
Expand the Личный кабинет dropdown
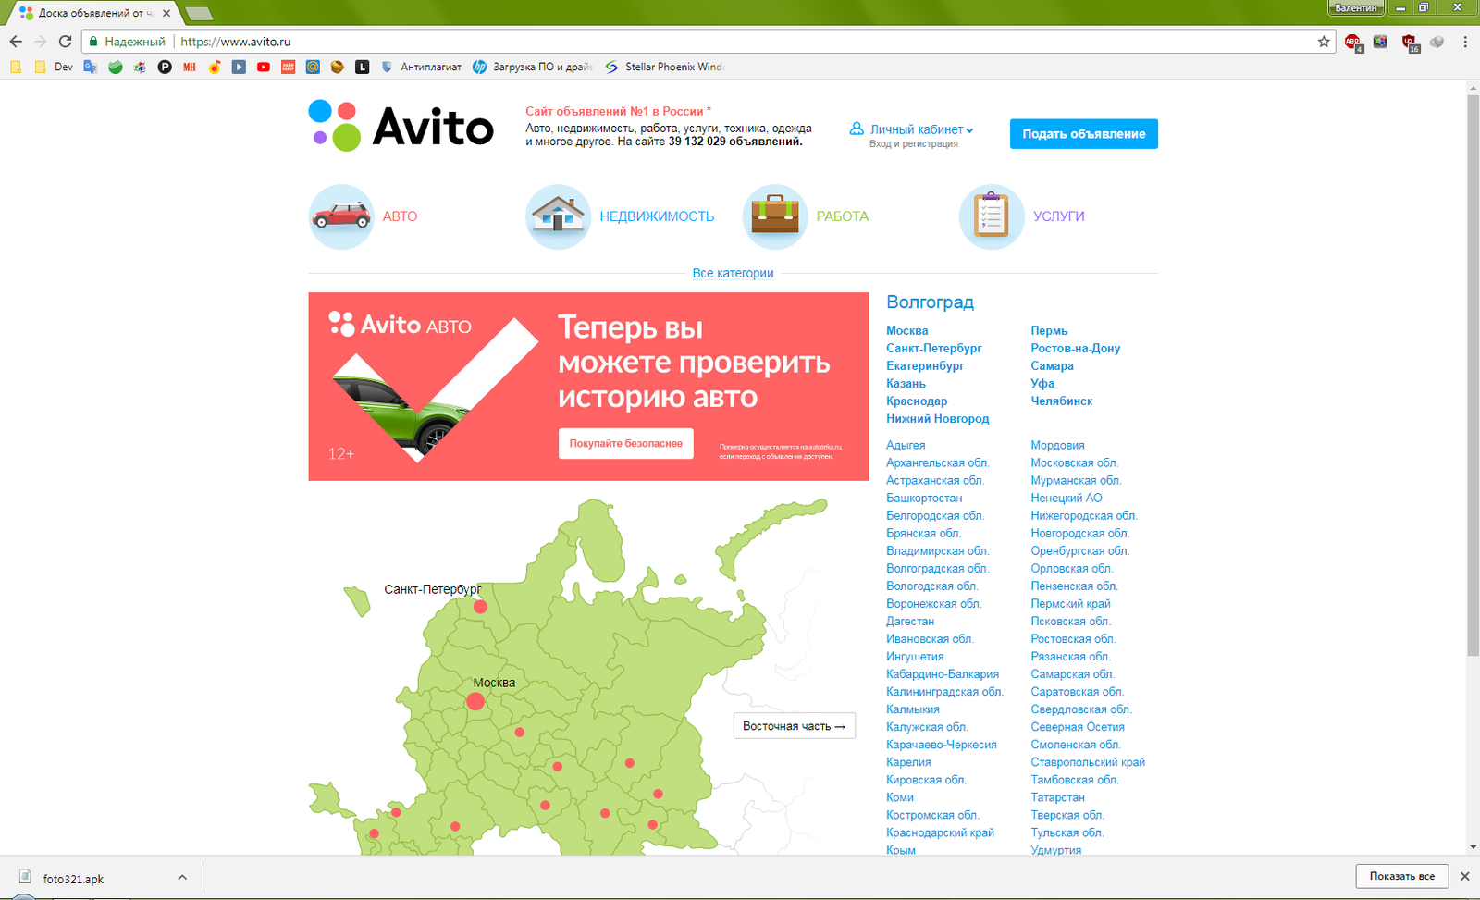(x=921, y=129)
